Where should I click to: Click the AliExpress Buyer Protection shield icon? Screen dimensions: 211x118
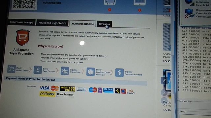(23, 38)
